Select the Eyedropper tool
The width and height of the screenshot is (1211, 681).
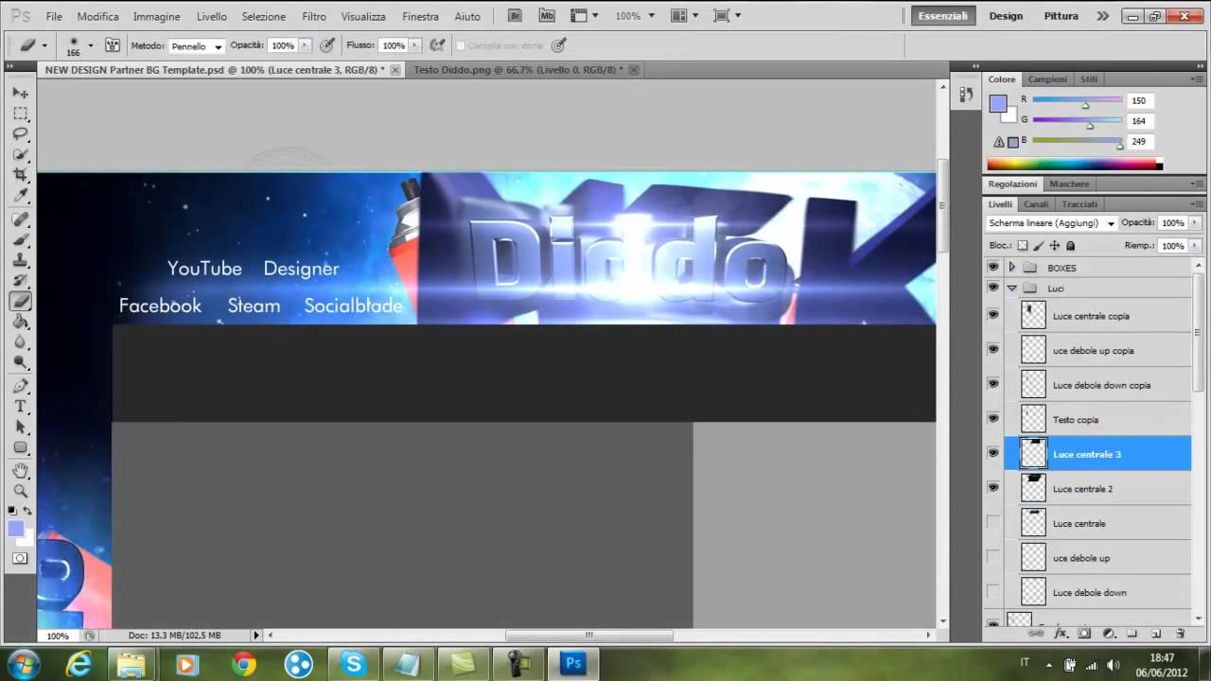[21, 197]
